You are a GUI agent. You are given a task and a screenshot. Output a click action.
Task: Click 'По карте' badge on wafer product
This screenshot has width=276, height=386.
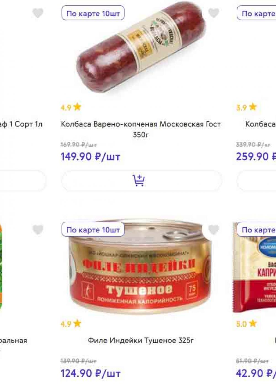pyautogui.click(x=256, y=229)
